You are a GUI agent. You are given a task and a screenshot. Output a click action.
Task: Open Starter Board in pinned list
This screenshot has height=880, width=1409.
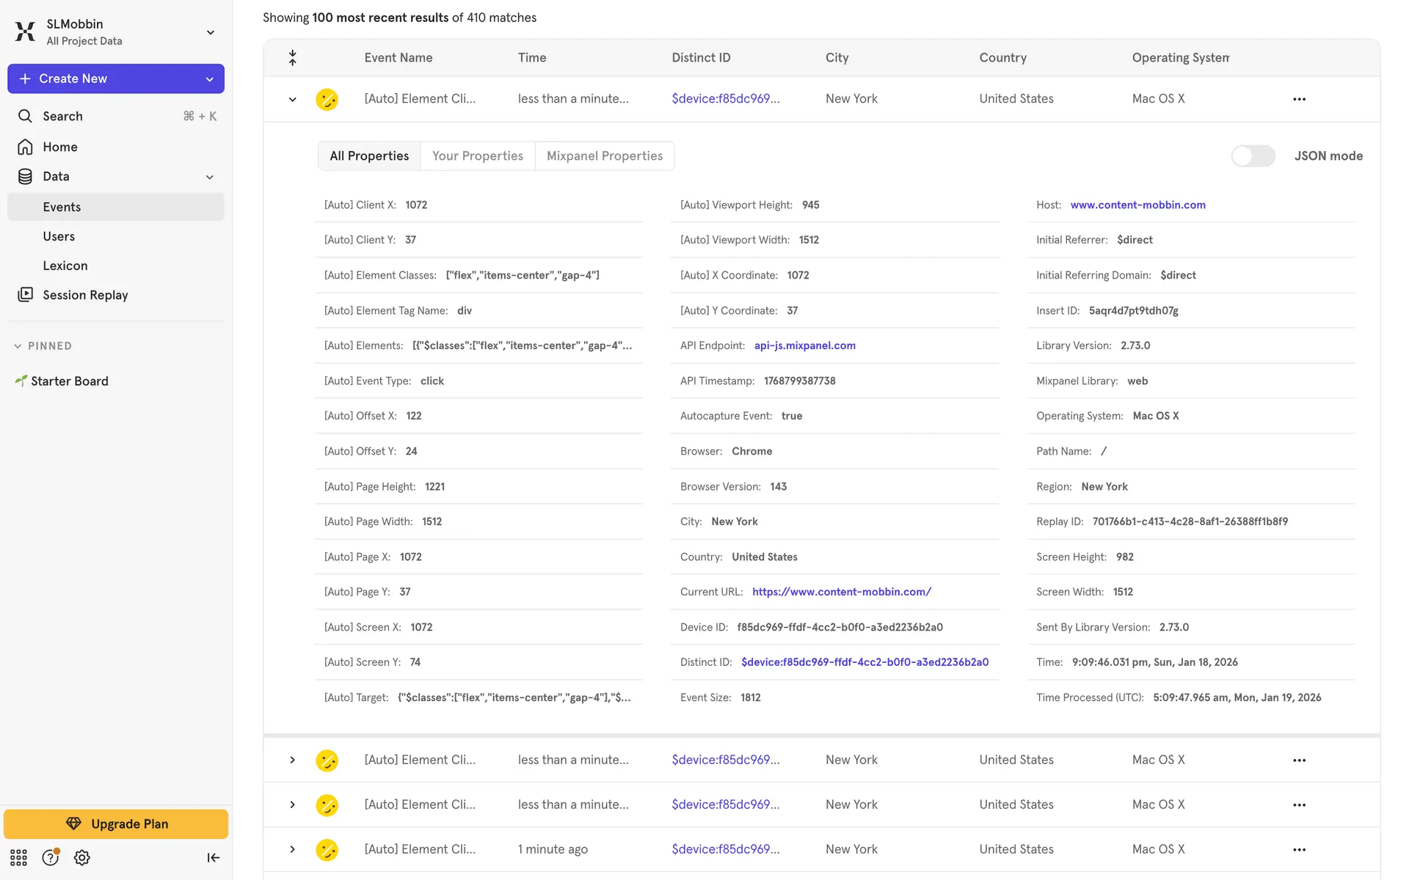69,381
